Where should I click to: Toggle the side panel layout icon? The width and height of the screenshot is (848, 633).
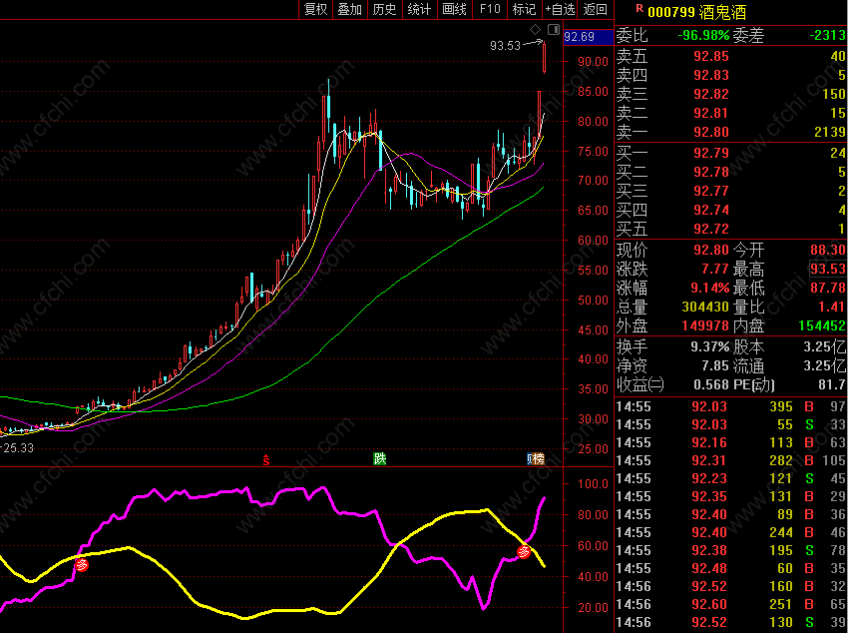click(x=554, y=29)
